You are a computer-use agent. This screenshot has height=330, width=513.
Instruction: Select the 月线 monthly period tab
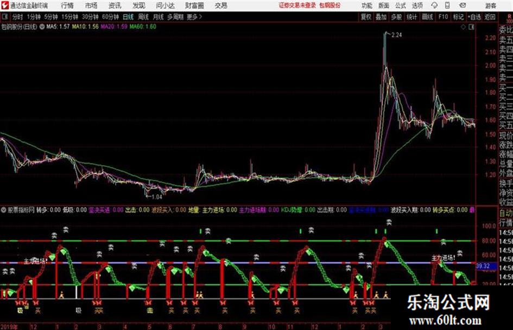pos(159,17)
